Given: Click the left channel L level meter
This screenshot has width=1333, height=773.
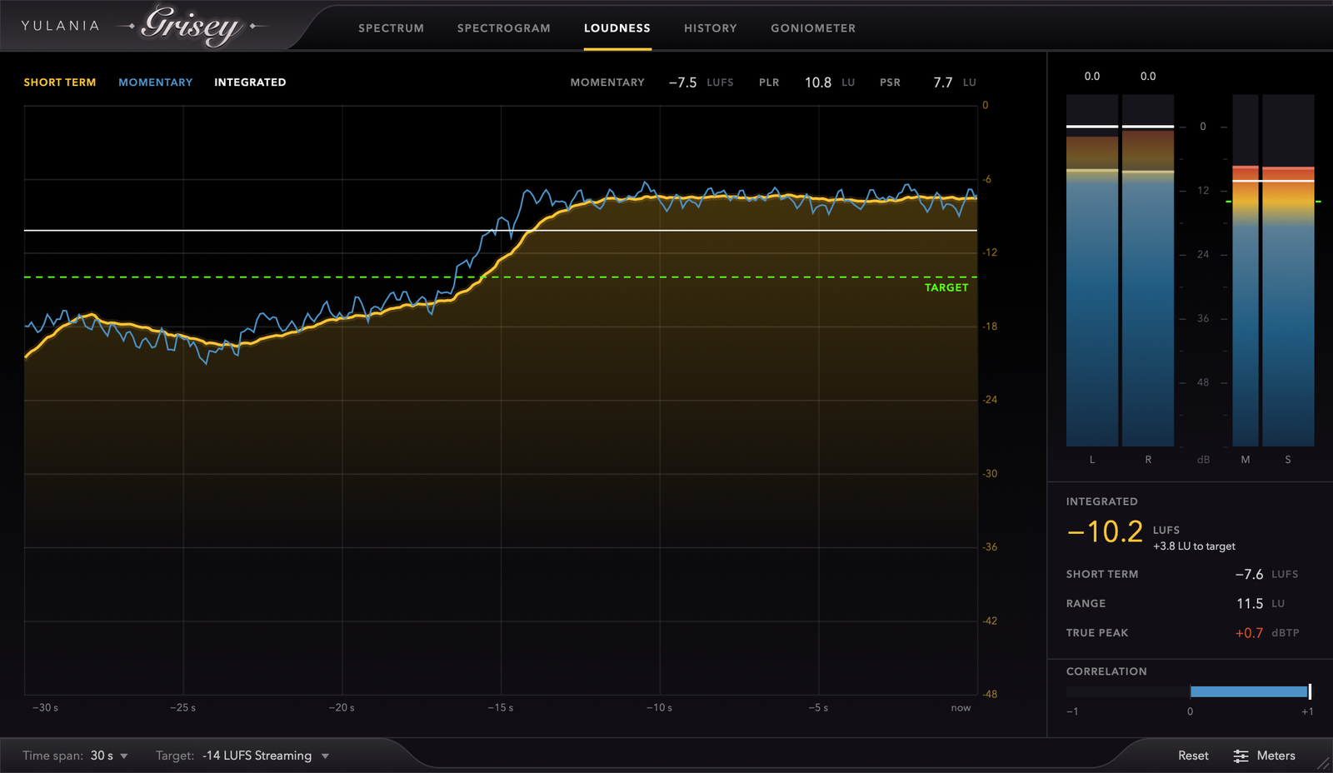Looking at the screenshot, I should pyautogui.click(x=1092, y=270).
